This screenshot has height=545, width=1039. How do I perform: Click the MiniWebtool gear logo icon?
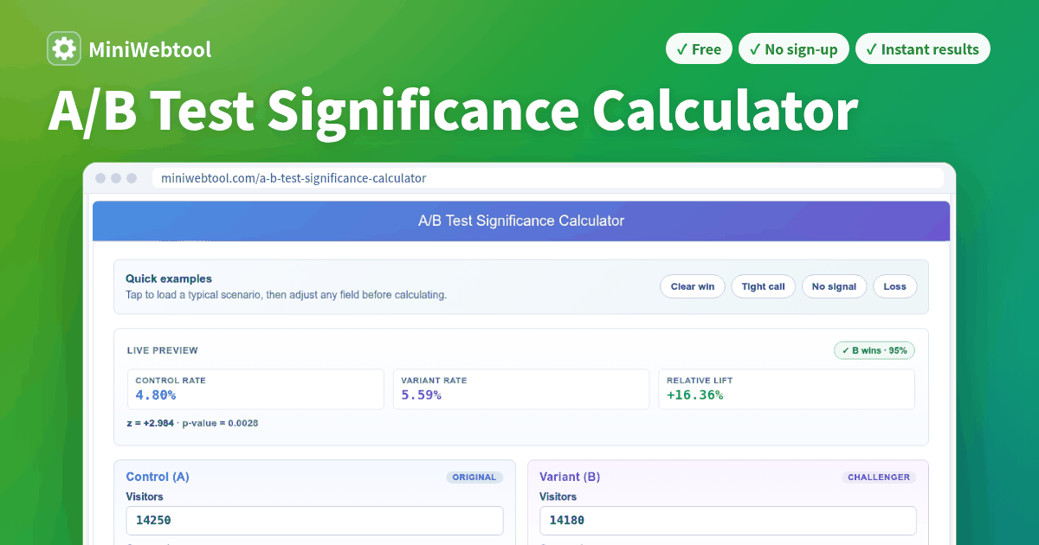coord(64,48)
